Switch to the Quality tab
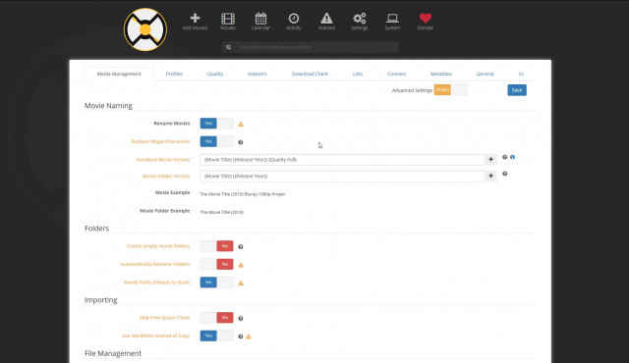 [x=215, y=74]
